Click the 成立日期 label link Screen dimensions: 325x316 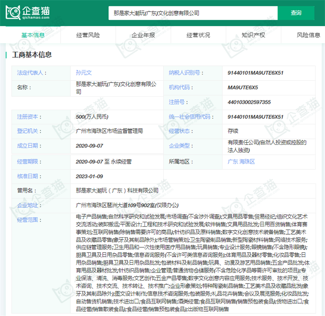(27, 146)
